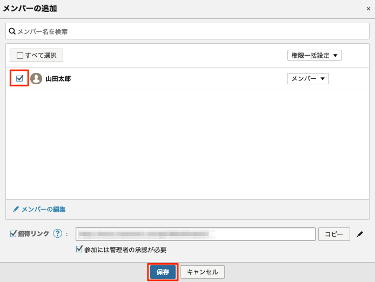This screenshot has width=375, height=282.
Task: Open the help icon next to 招待リンク
Action: tap(58, 234)
